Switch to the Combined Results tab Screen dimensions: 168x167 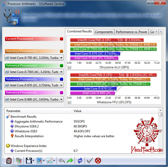coord(79,31)
